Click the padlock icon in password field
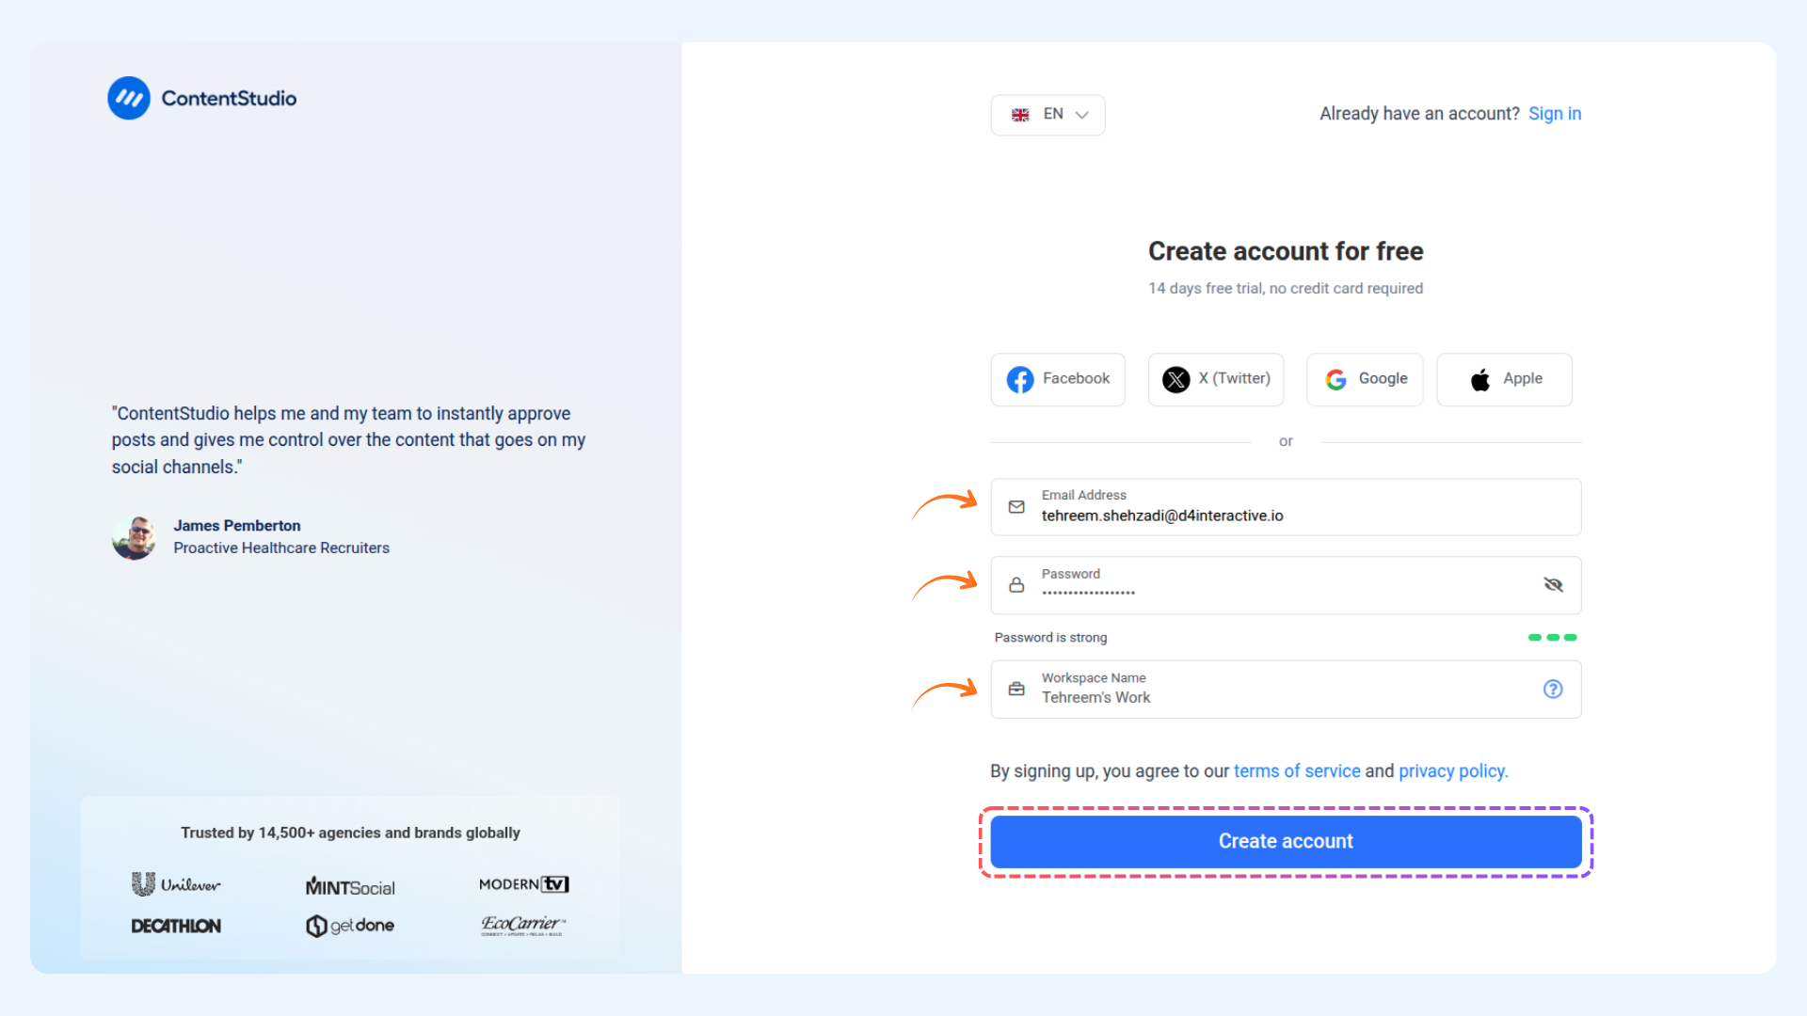This screenshot has height=1016, width=1807. 1016,585
